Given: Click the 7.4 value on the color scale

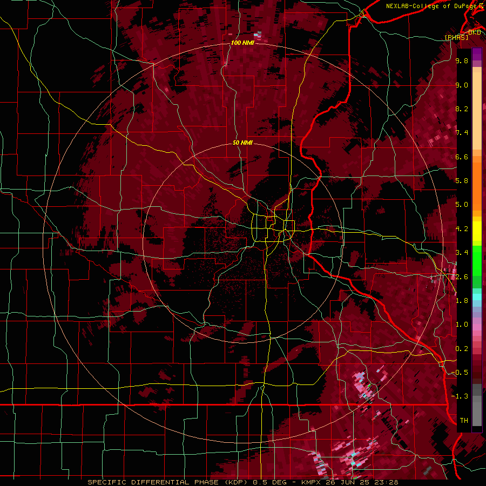Looking at the screenshot, I should [462, 133].
